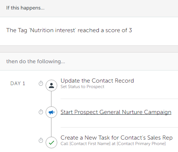The height and width of the screenshot is (152, 178).
Task: Click the [Contact Primary Phone] merge field text
Action: pyautogui.click(x=141, y=144)
